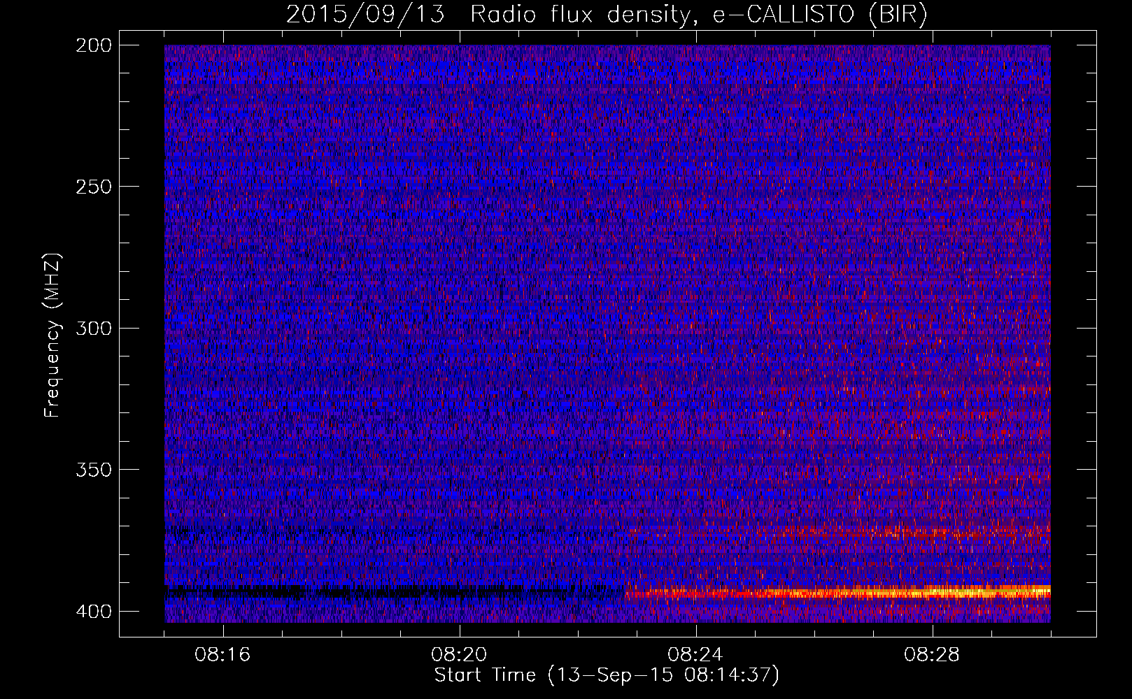Click the bright yellow emission band near 395 MHz
Screen dimensions: 1132x699
(x=840, y=593)
